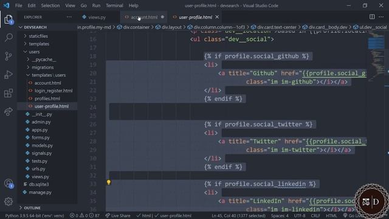The width and height of the screenshot is (389, 219).
Task: Open the Help menu
Action: point(134,5)
